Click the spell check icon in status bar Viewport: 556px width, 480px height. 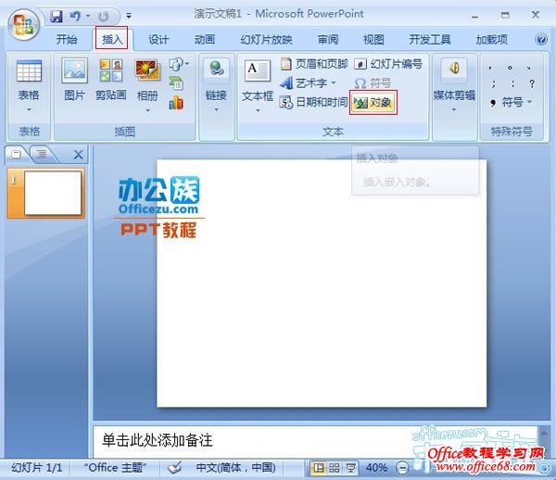(175, 467)
